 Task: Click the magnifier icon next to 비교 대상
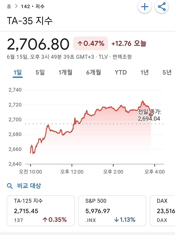[10, 186]
